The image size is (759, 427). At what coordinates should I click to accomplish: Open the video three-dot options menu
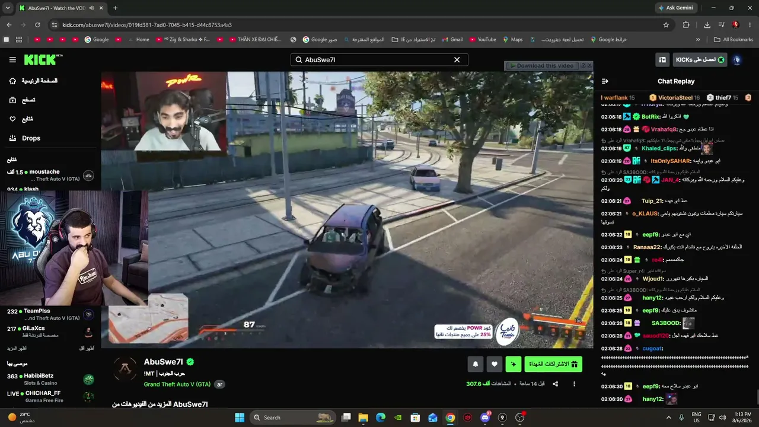point(574,384)
